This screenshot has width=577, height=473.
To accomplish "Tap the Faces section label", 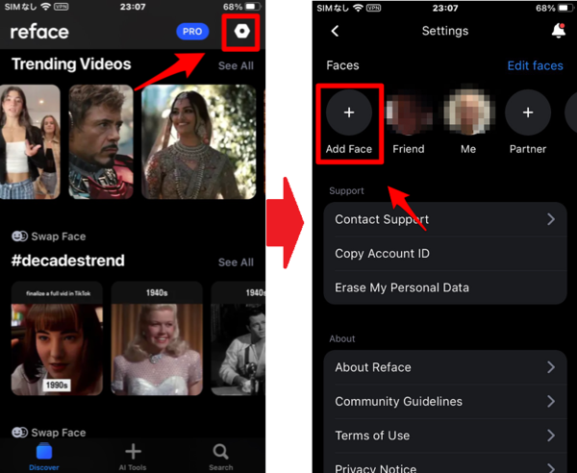I will click(342, 65).
